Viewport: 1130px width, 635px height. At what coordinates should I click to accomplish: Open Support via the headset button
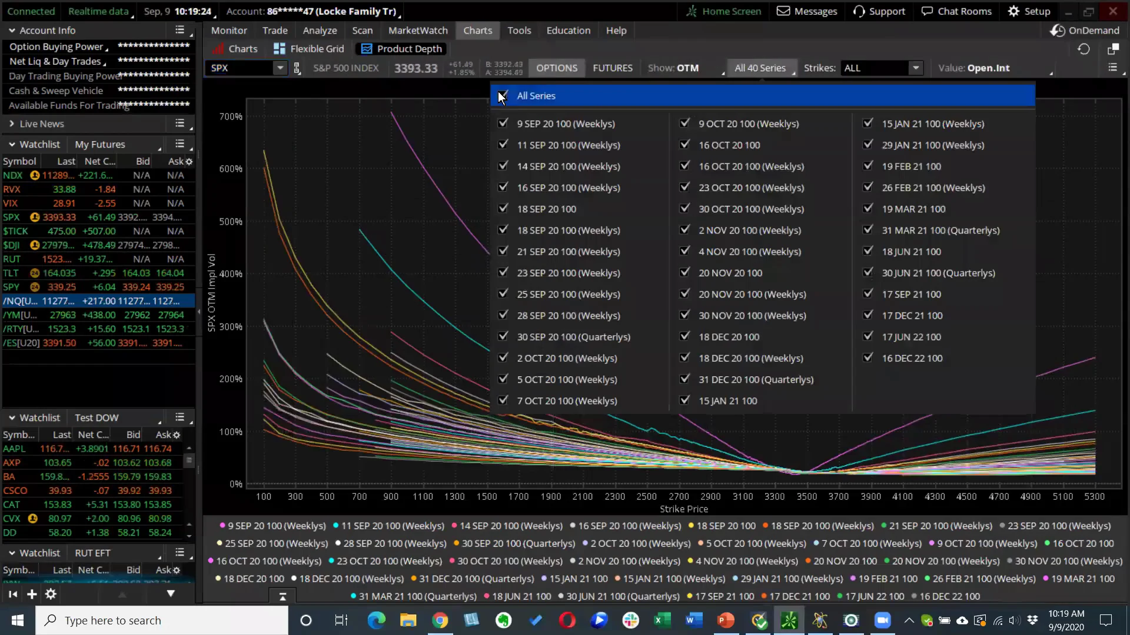pyautogui.click(x=879, y=11)
